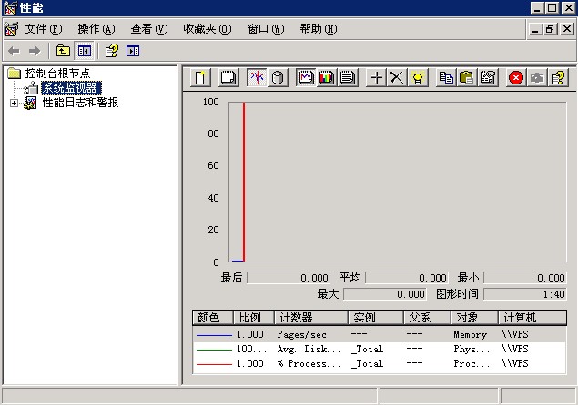
Task: Click the 图形时间 value field showing 1:40
Action: pyautogui.click(x=525, y=294)
